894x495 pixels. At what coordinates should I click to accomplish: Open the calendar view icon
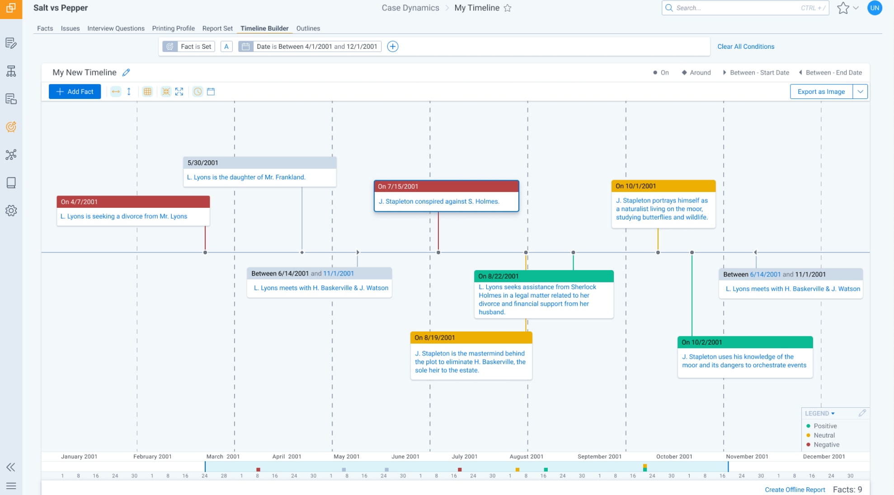tap(211, 91)
